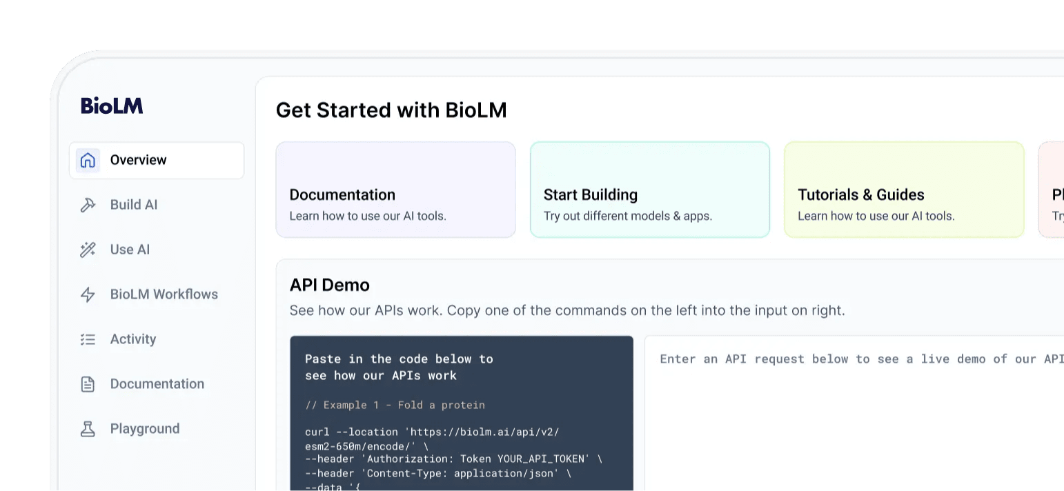
Task: Click the Start Building card
Action: (x=649, y=190)
